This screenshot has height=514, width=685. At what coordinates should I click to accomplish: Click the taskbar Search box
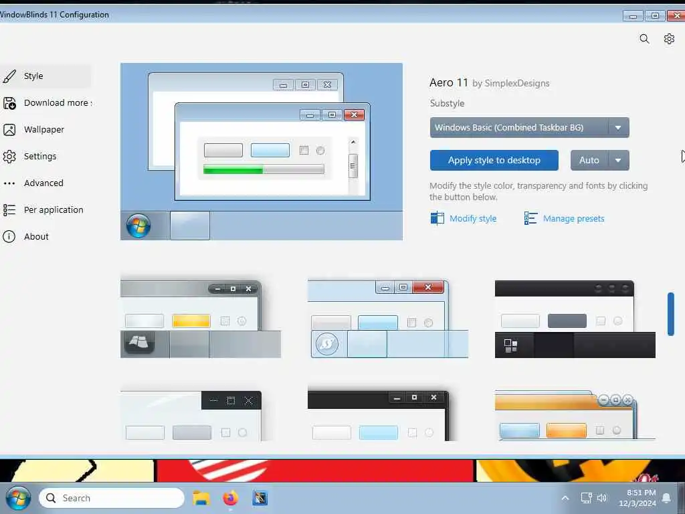(112, 498)
